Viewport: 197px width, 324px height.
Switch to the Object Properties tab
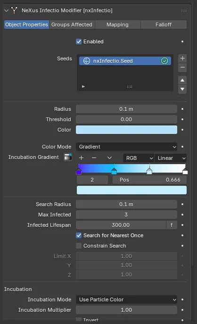26,25
